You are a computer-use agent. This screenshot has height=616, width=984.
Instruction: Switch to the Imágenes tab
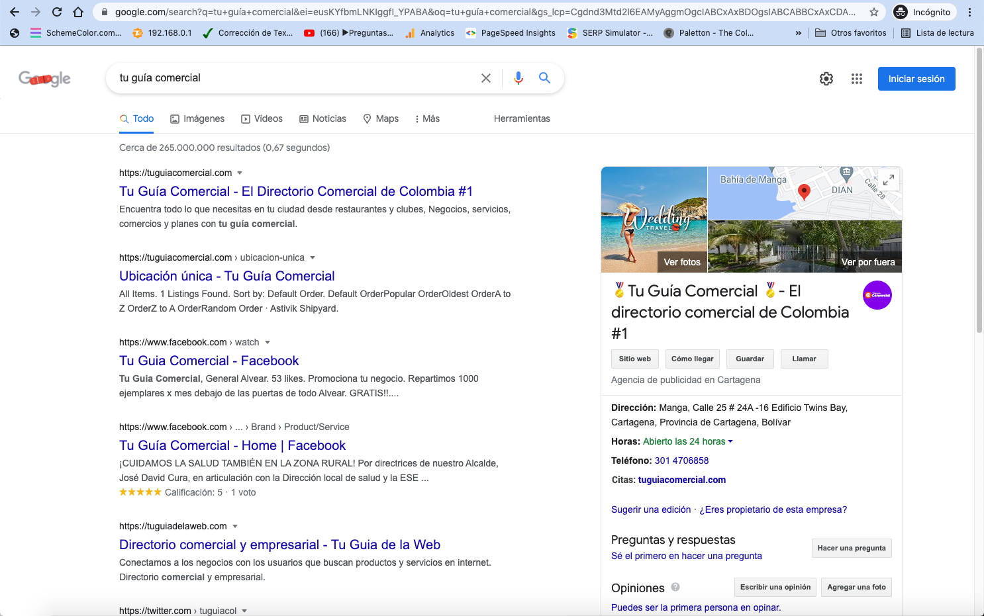pos(197,118)
